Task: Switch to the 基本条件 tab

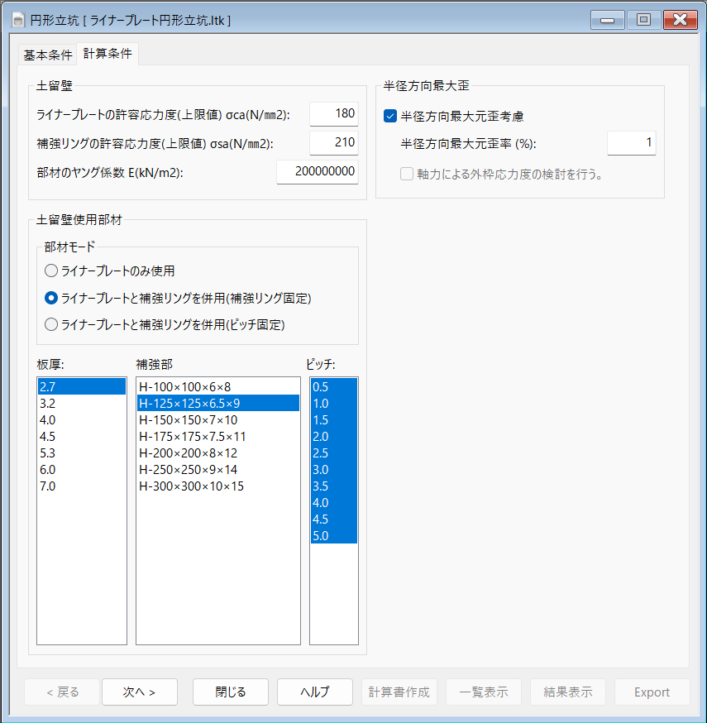Action: (x=47, y=55)
